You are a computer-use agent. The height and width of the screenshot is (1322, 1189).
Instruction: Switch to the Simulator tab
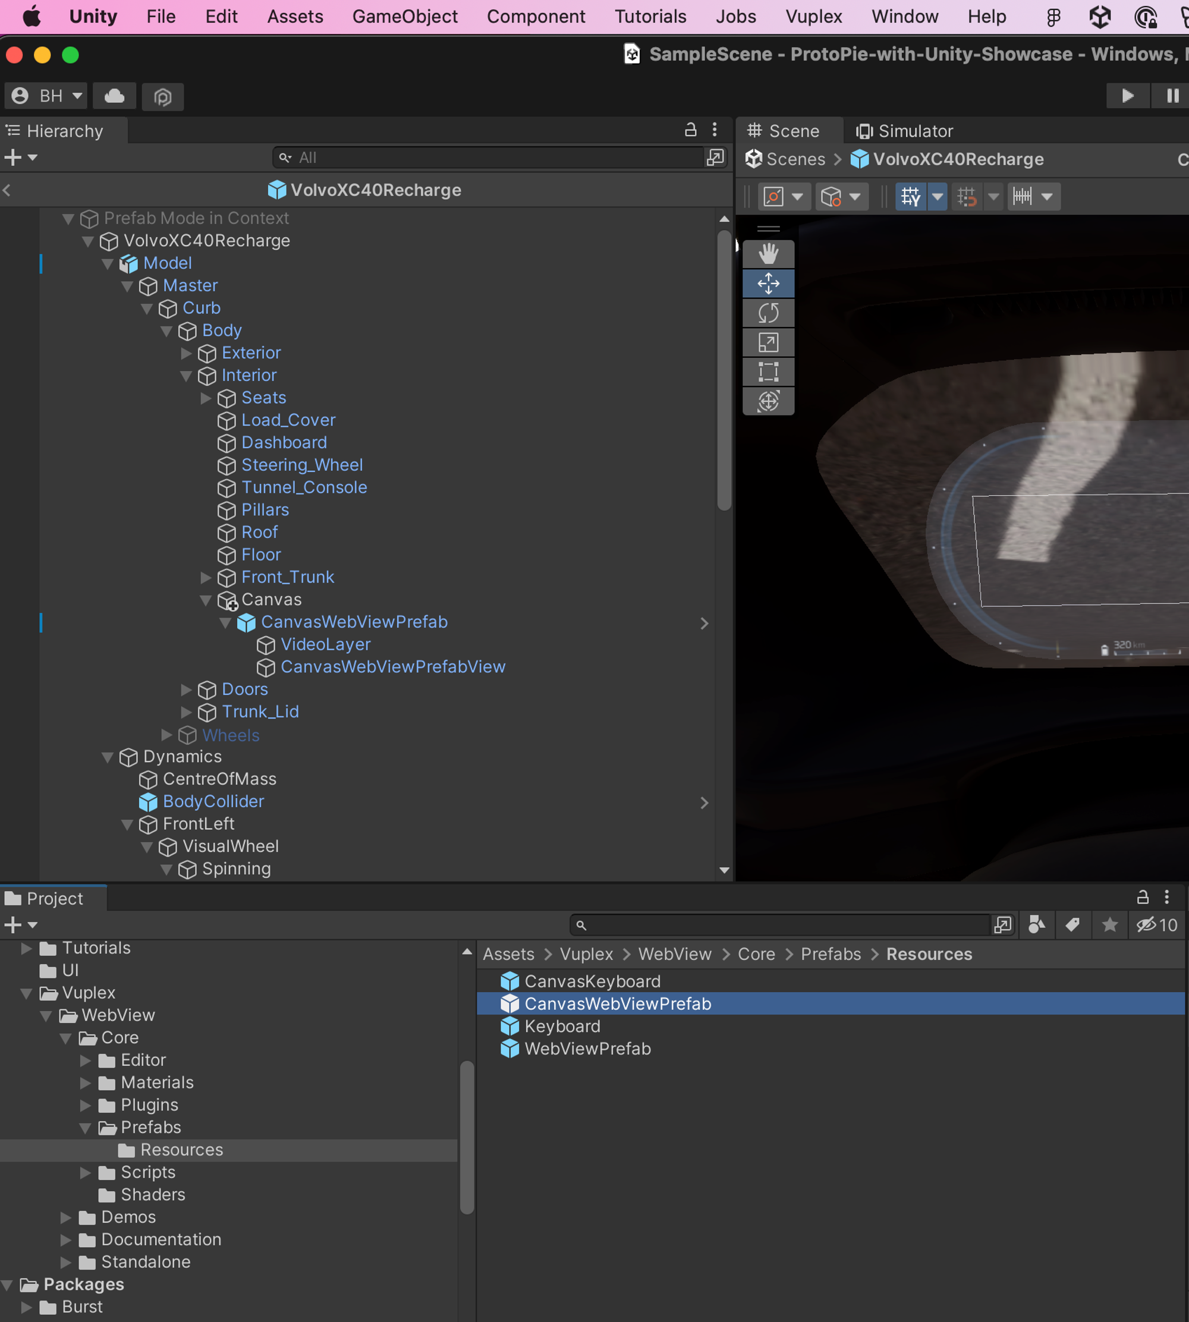pyautogui.click(x=905, y=131)
